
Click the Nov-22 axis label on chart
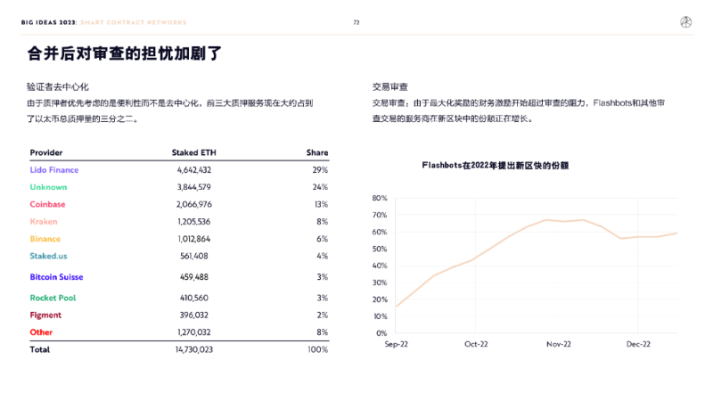pyautogui.click(x=558, y=344)
